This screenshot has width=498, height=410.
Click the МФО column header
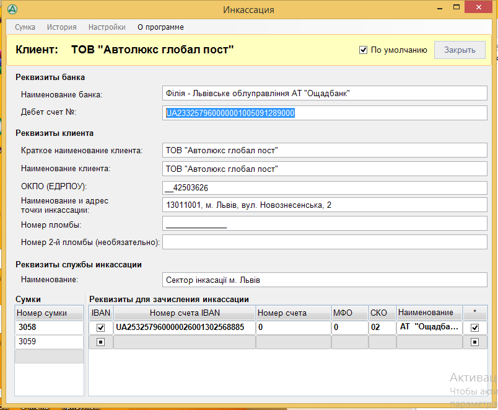[x=350, y=313]
